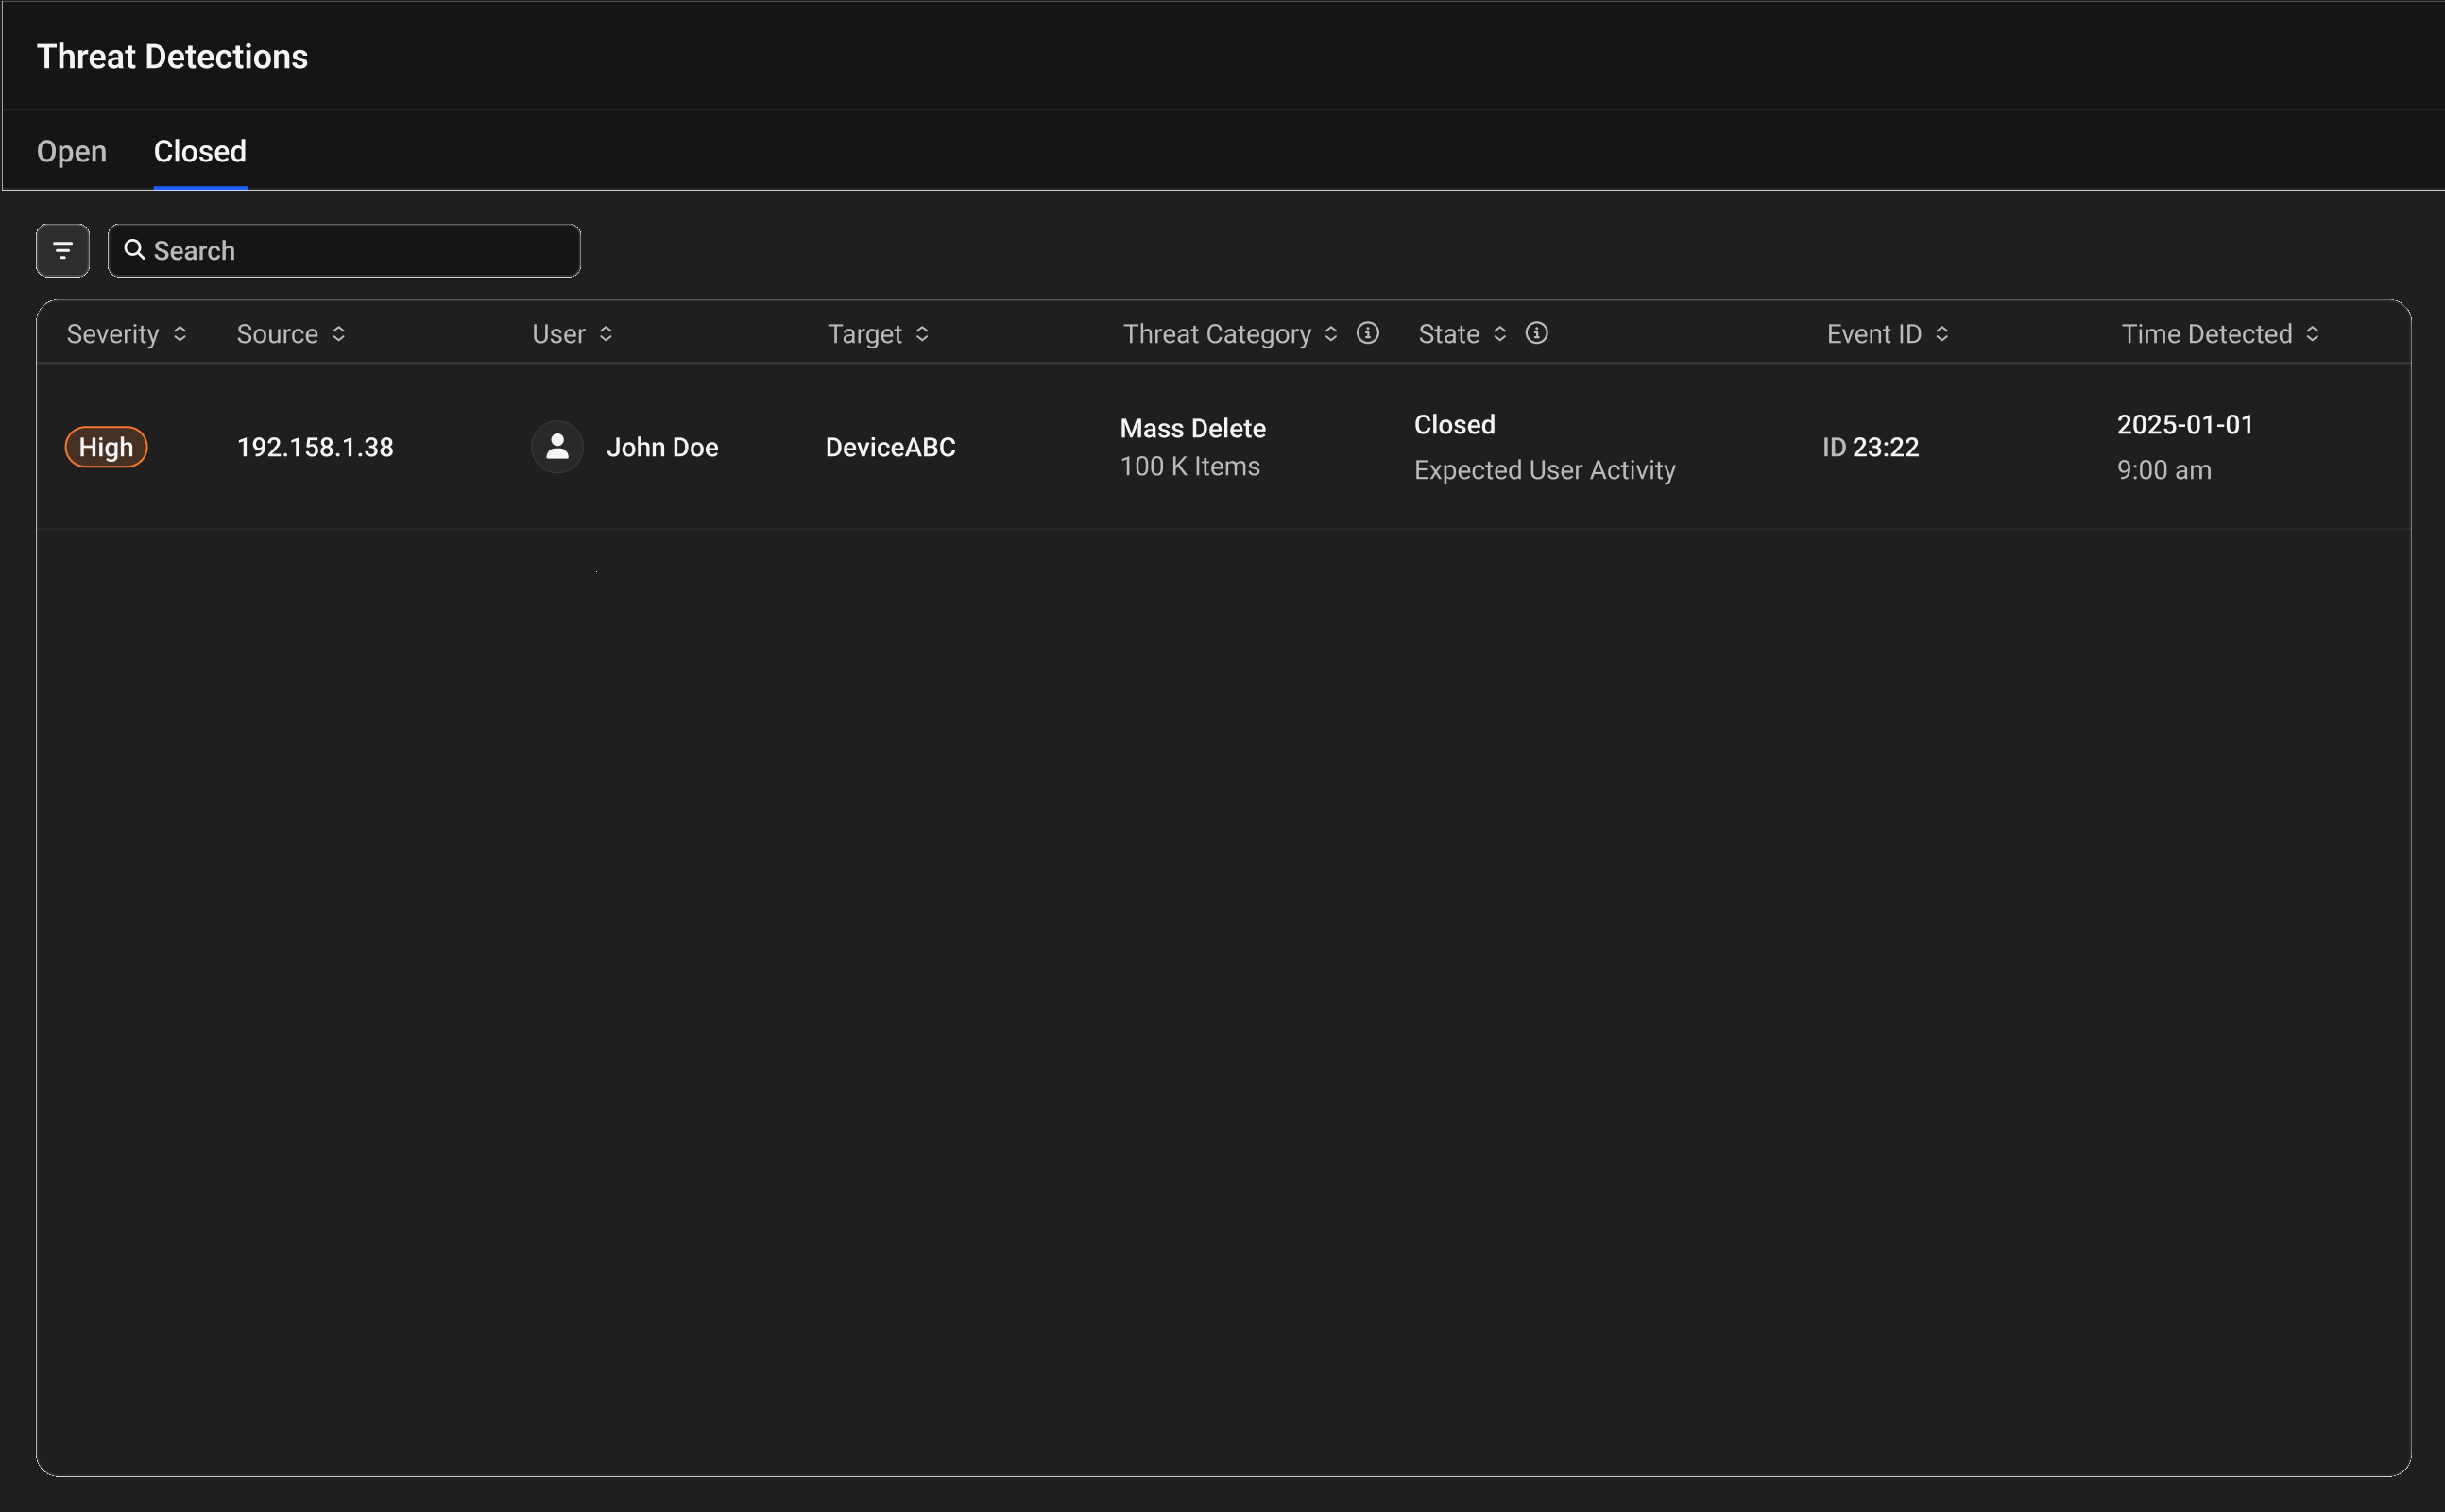Sort the Target column

[922, 334]
